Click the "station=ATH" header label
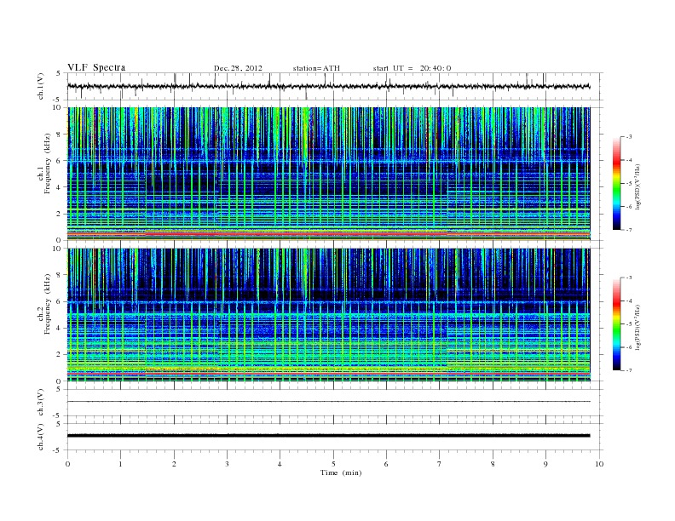Viewport: 675px width, 521px height. pyautogui.click(x=316, y=68)
